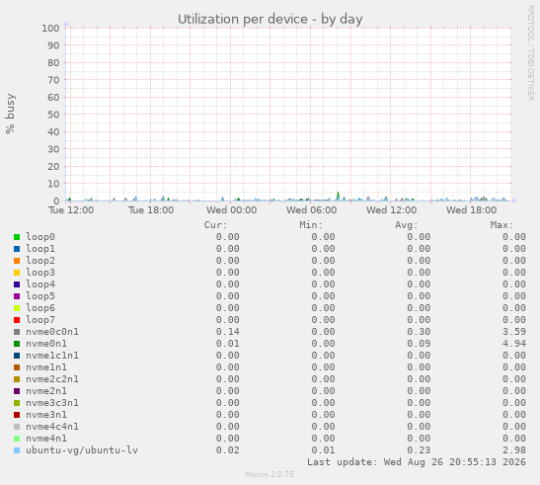Viewport: 540px width, 485px height.
Task: Click nvme0n1 max value 4.94
Action: 514,344
